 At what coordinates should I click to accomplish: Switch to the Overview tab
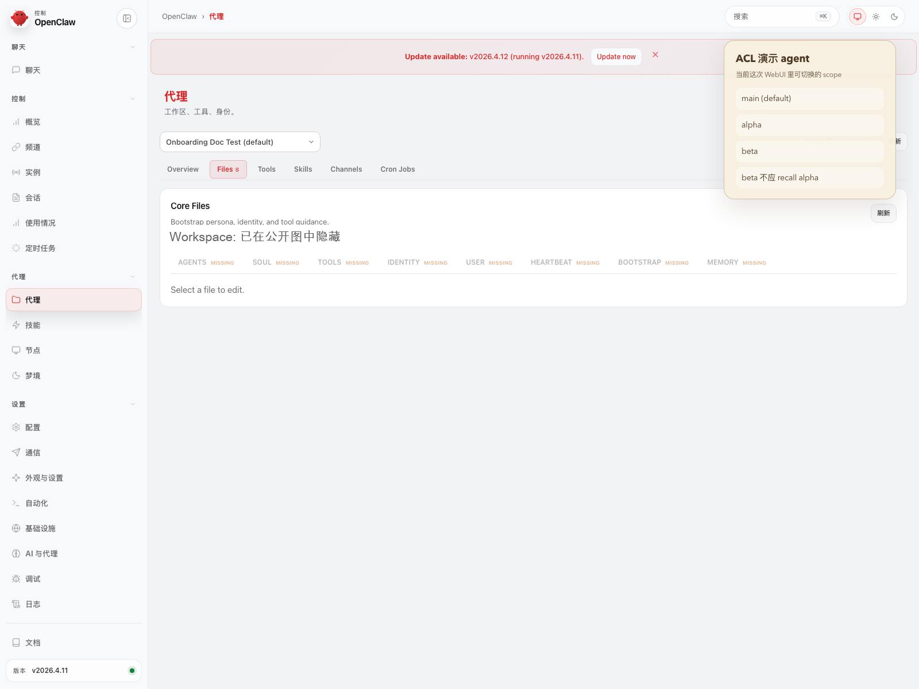(x=183, y=169)
